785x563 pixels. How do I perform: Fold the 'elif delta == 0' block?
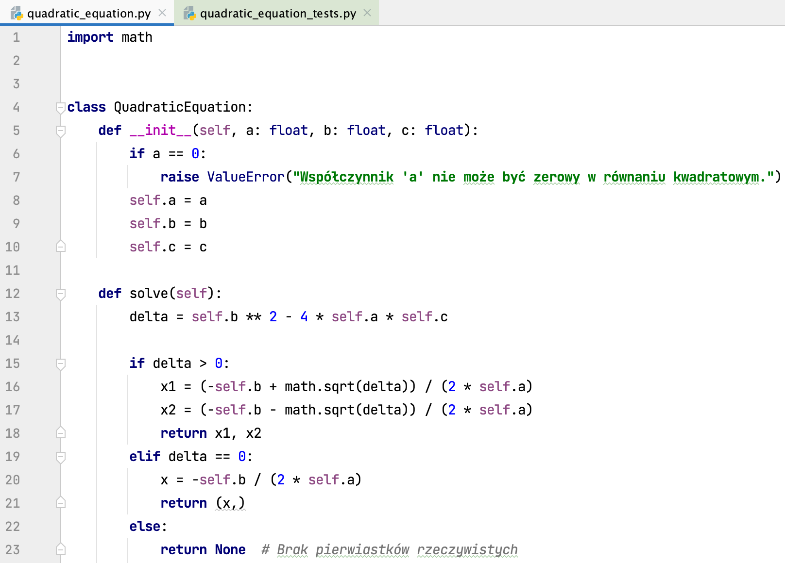pyautogui.click(x=61, y=457)
